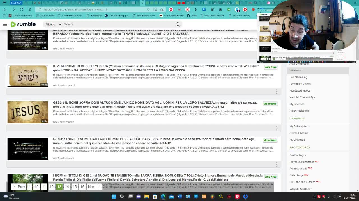359x201 pixels.
Task: Go to previous page with Prev
Action: 19,187
